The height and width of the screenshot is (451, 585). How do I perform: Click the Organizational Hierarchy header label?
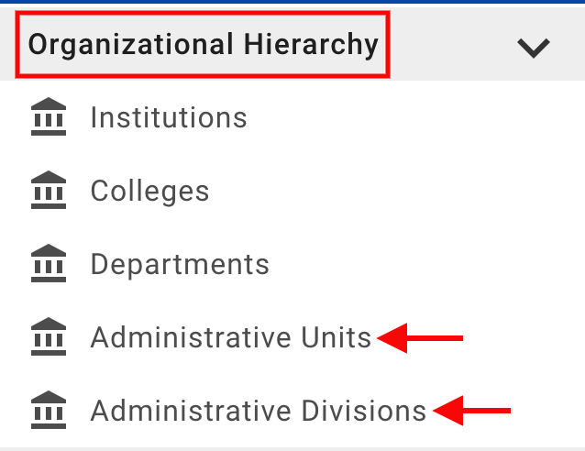[x=203, y=44]
